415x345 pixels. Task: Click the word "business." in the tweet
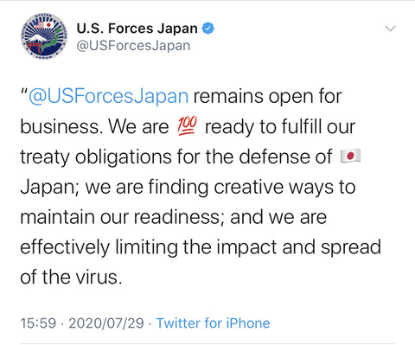[x=61, y=126]
